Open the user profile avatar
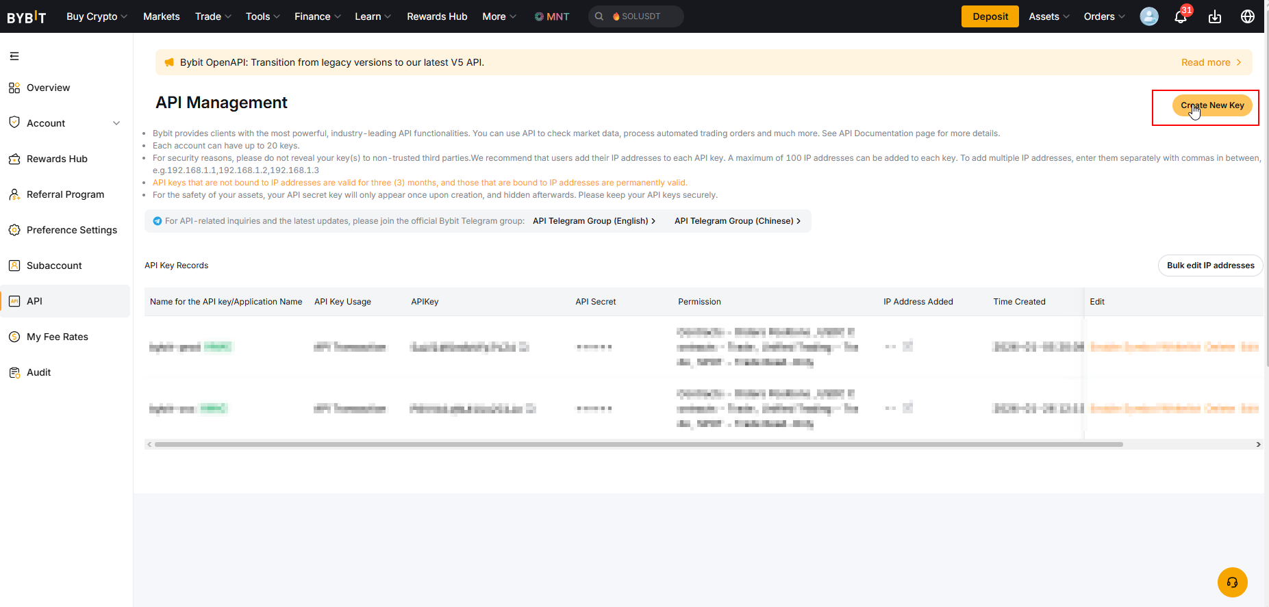This screenshot has height=607, width=1269. coord(1149,16)
